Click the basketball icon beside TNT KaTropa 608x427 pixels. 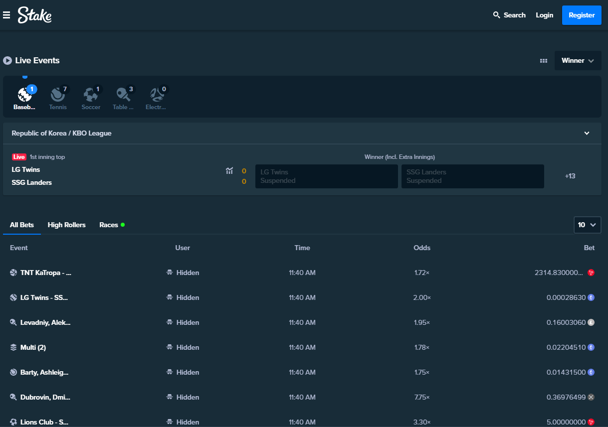coord(13,273)
